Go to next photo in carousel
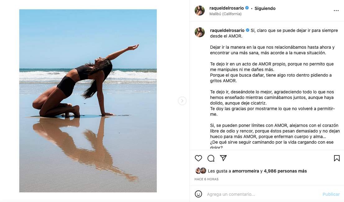Image resolution: width=344 pixels, height=202 pixels. [182, 101]
